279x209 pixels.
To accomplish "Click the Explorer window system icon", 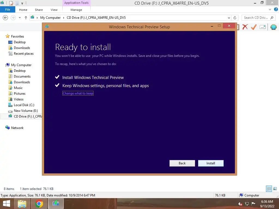I will click(x=2, y=3).
